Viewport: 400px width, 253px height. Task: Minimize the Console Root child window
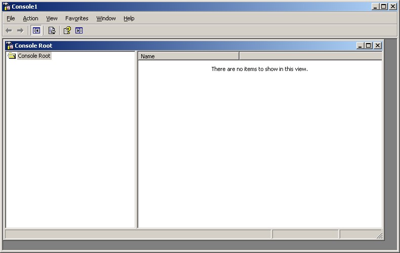pos(360,46)
